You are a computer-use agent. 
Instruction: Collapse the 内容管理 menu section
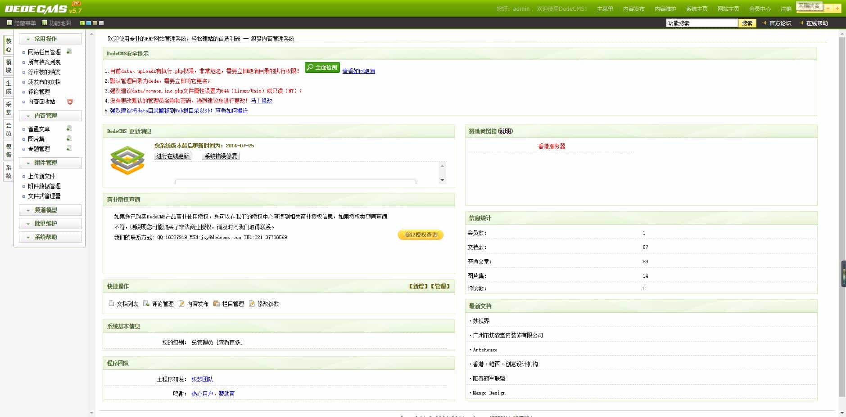click(50, 115)
